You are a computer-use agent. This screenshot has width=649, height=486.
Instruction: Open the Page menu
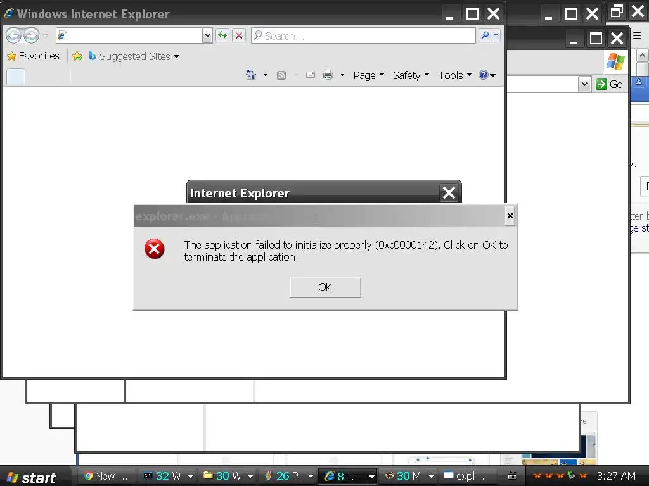[x=369, y=75]
